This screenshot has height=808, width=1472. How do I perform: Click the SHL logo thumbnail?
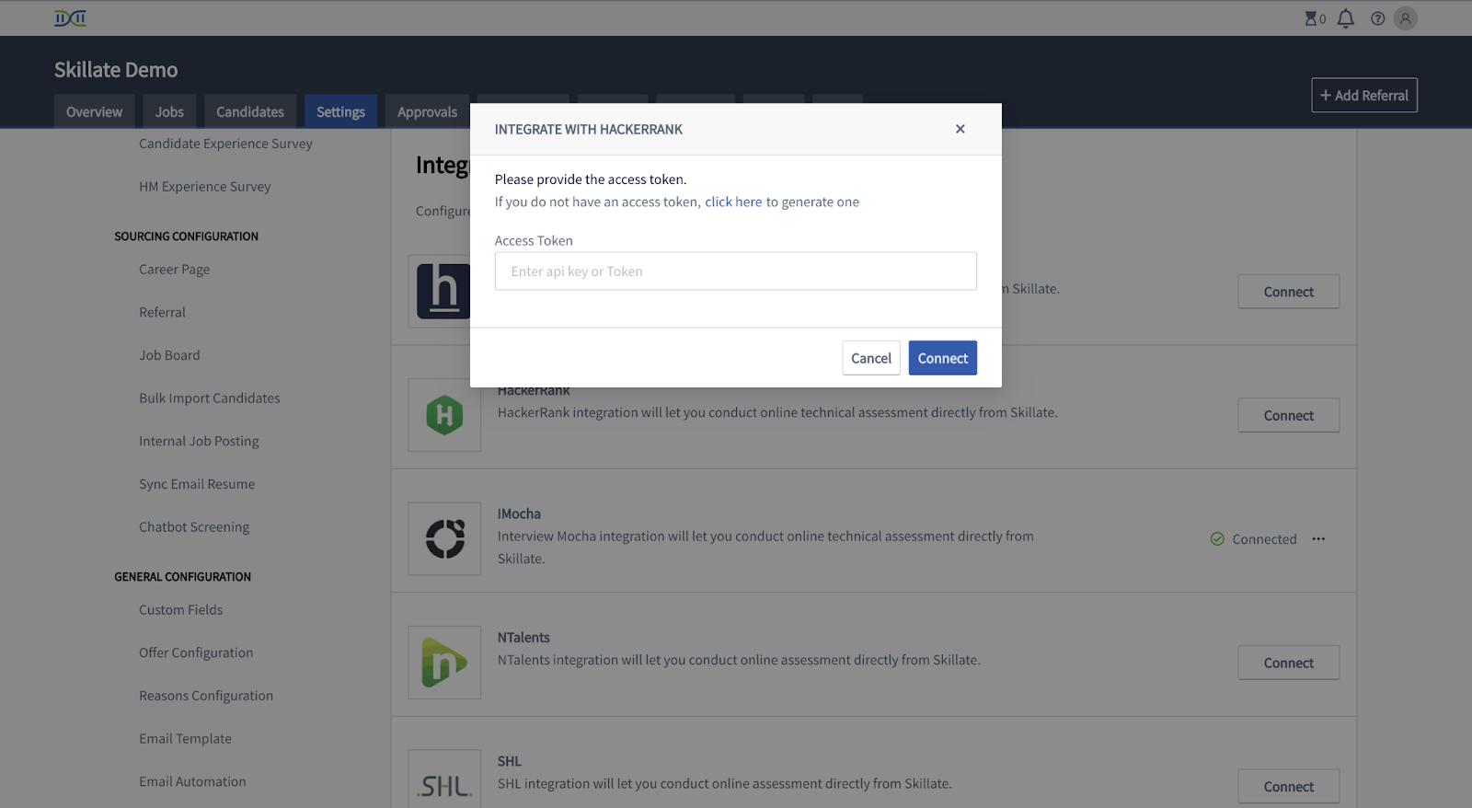pyautogui.click(x=444, y=780)
